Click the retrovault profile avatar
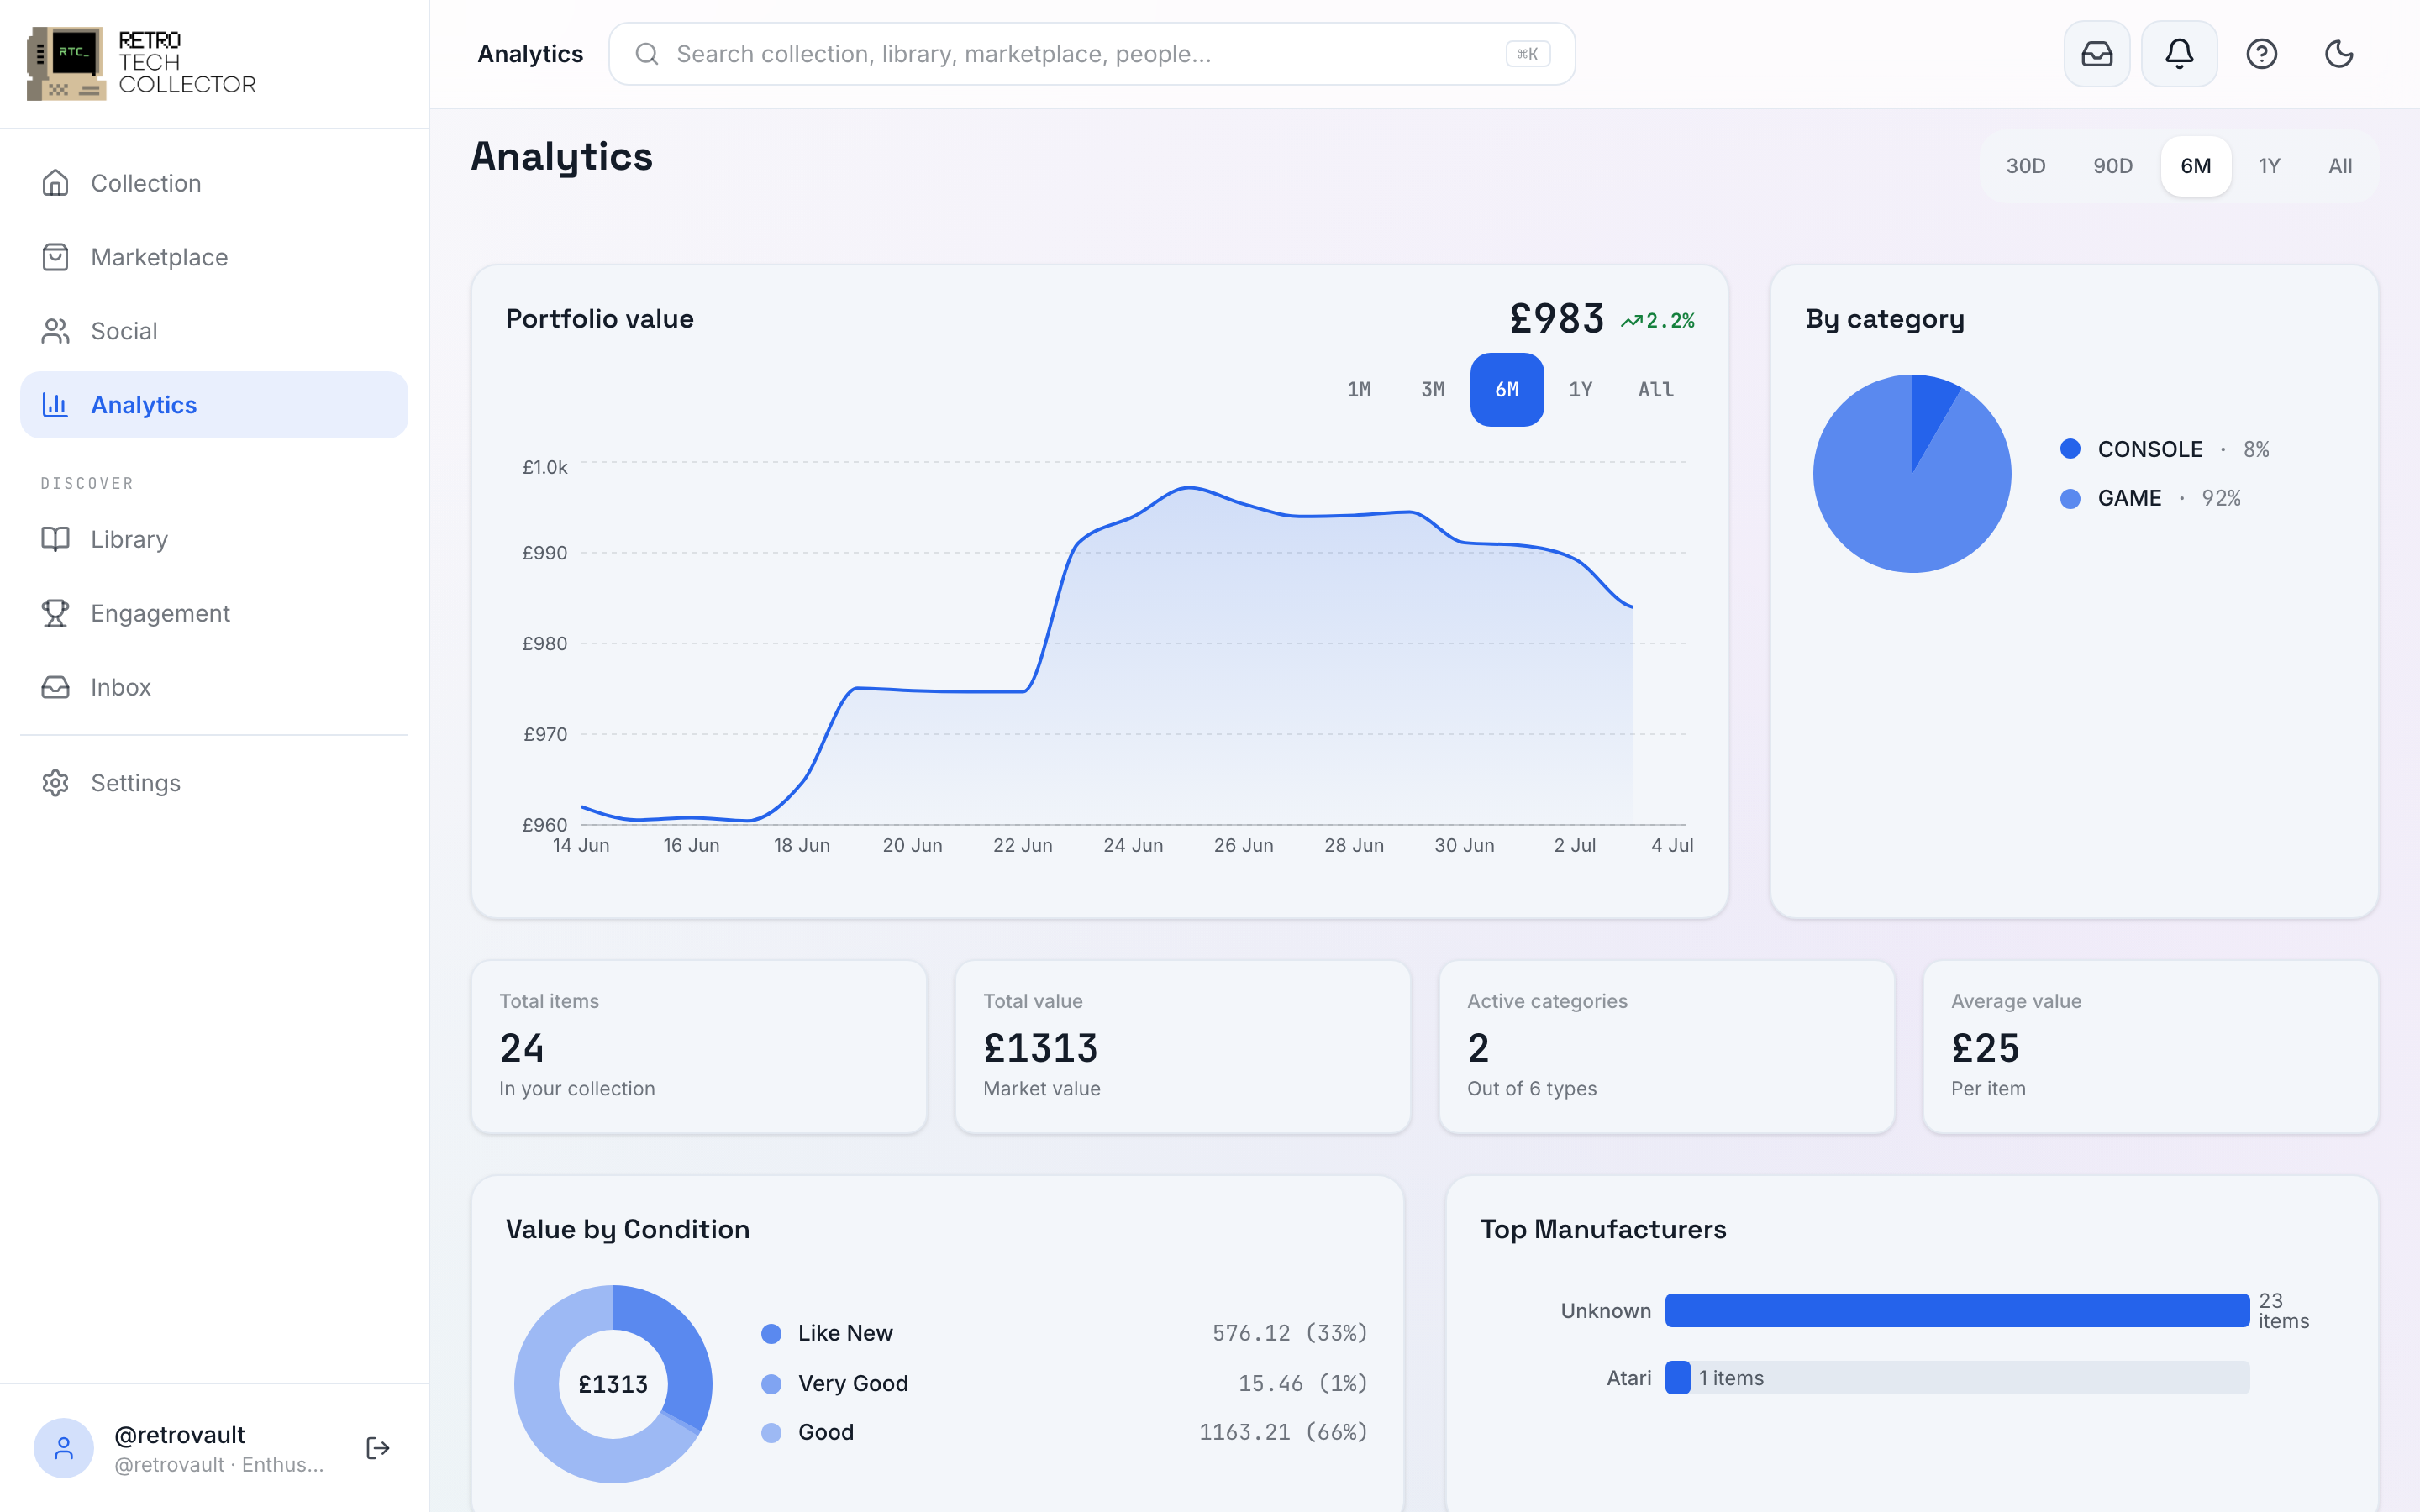 pyautogui.click(x=64, y=1448)
